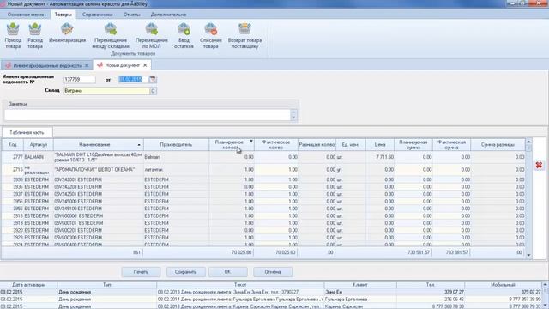The height and width of the screenshot is (309, 549).
Task: Click the Сохранить button
Action: [x=185, y=272]
